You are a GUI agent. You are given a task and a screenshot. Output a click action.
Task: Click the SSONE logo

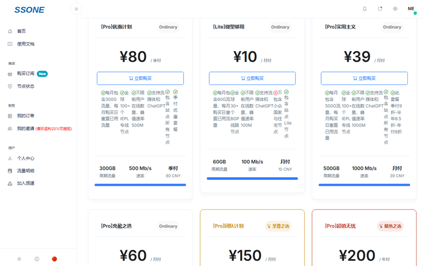29,10
